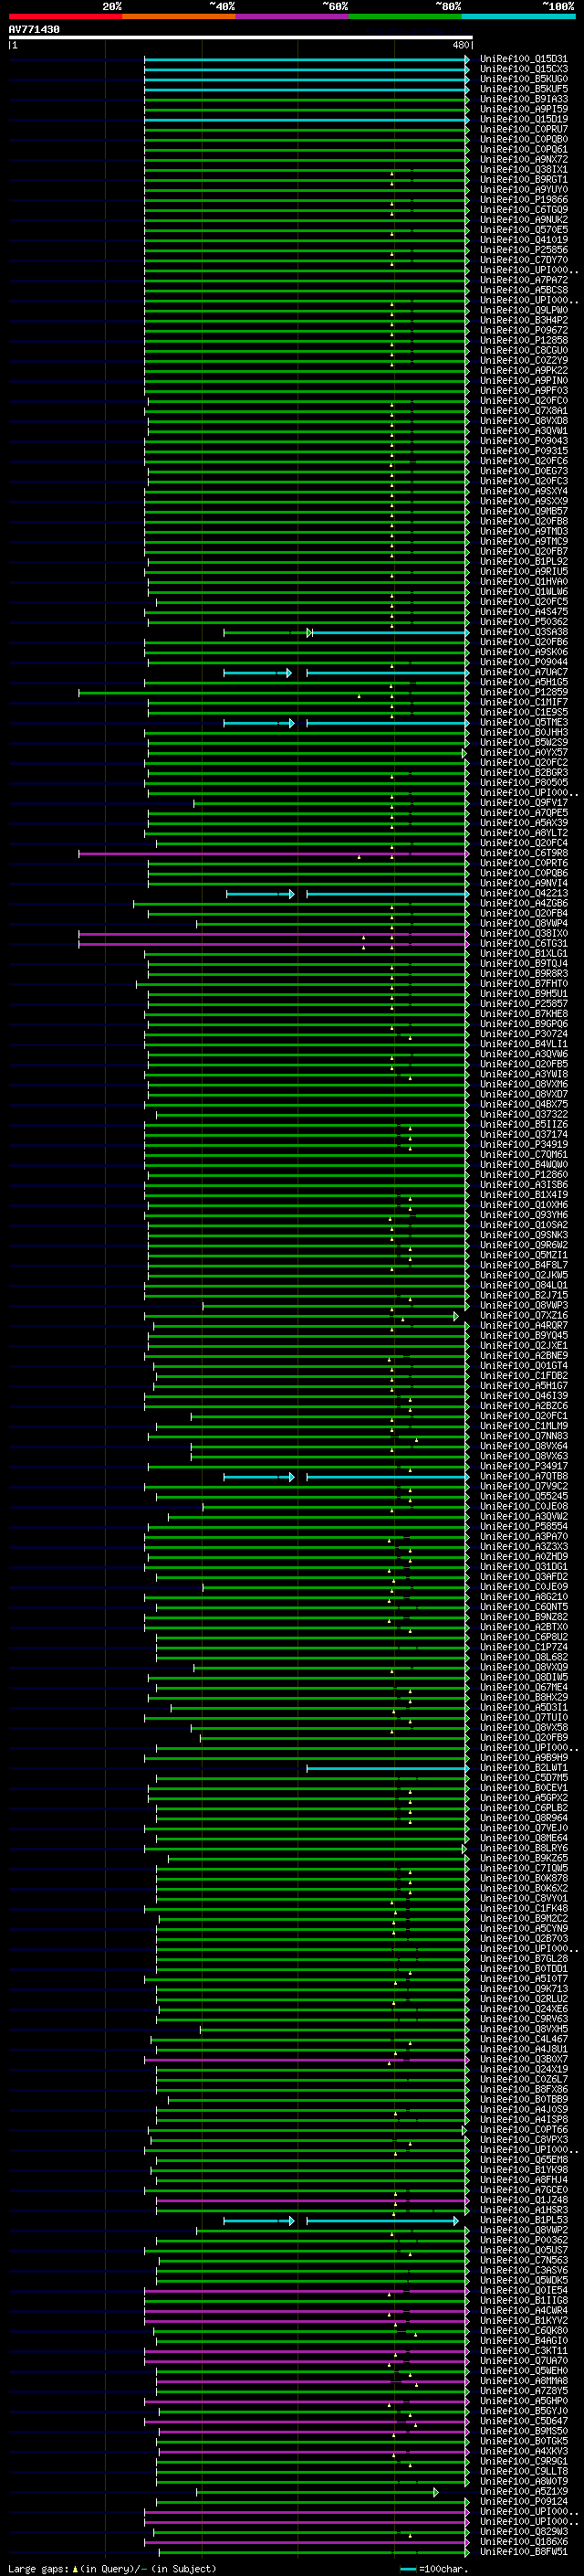Image resolution: width=584 pixels, height=2576 pixels.
Task: Click the purple alignment bar for Q38IX0
Action: pos(274,933)
